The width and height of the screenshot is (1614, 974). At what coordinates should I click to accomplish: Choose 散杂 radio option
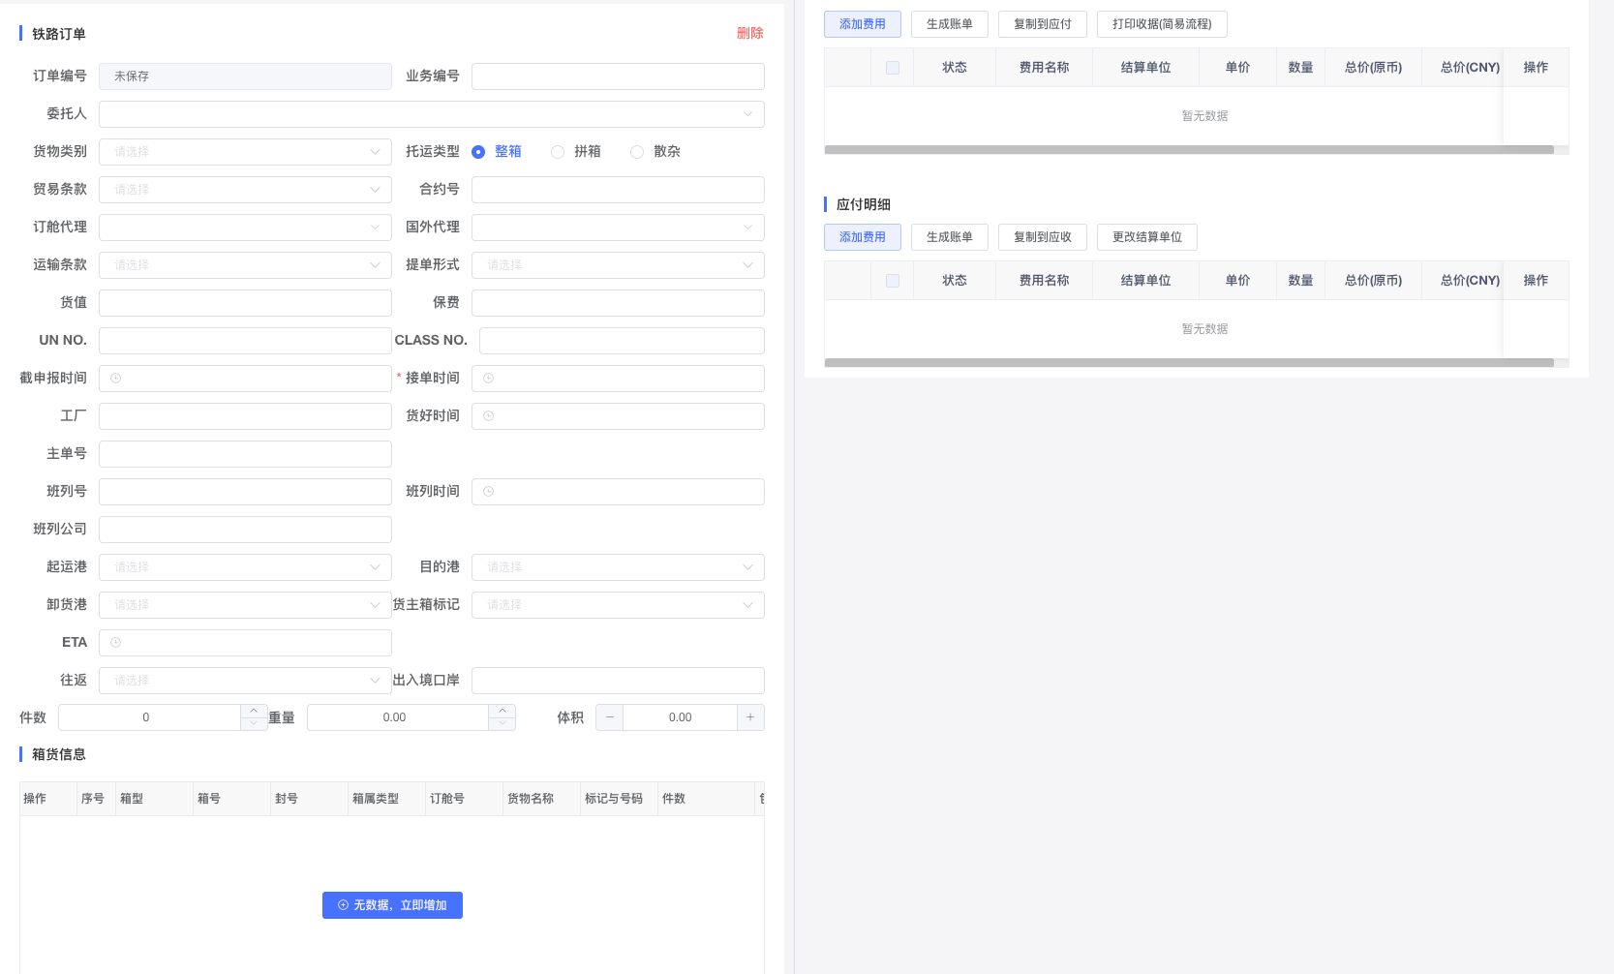pyautogui.click(x=637, y=152)
